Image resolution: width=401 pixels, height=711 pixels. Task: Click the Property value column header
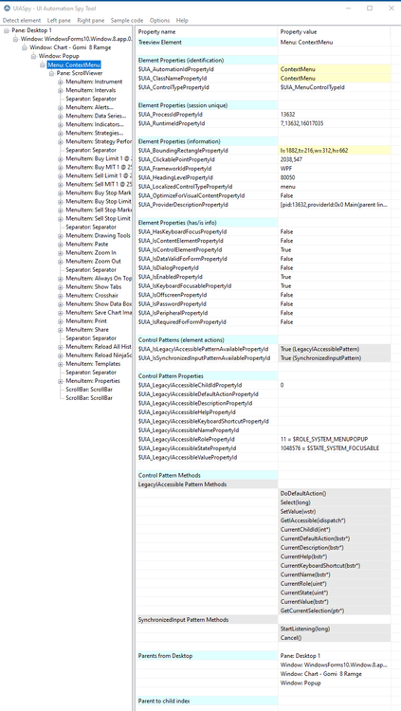point(334,32)
